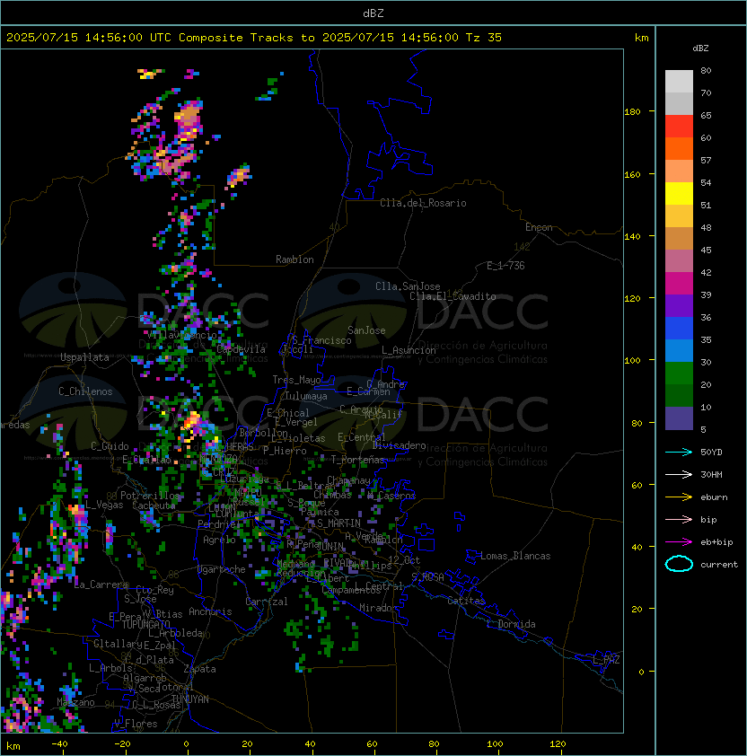Select the yellow 54 dBZ color swatch
Viewport: 747px width, 756px height.
[679, 194]
